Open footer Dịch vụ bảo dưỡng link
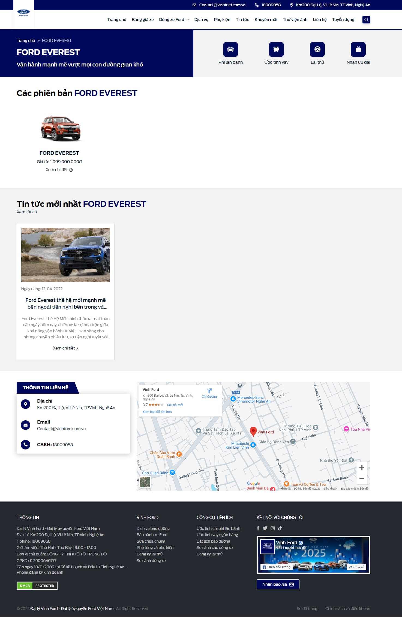 point(153,528)
